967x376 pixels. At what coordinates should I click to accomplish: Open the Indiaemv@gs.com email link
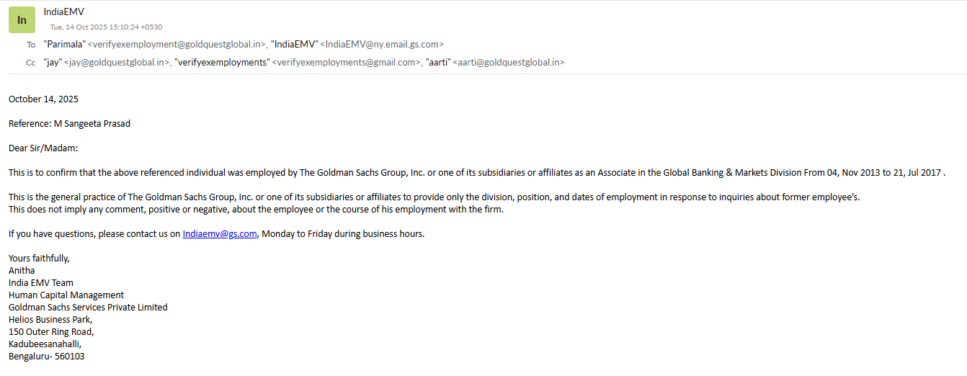220,233
